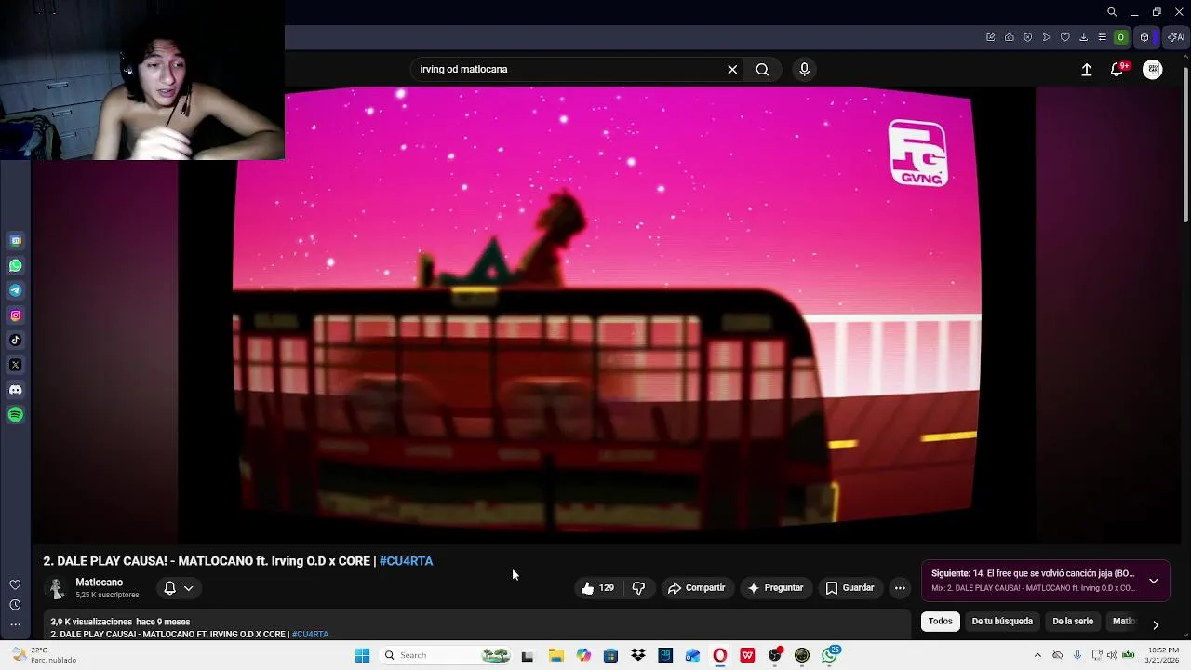Open Opera browser taskbar icon
The width and height of the screenshot is (1191, 670).
[720, 655]
